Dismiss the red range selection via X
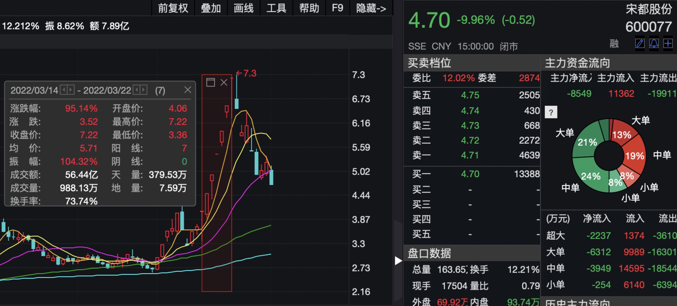This screenshot has height=306, width=677. (x=224, y=83)
